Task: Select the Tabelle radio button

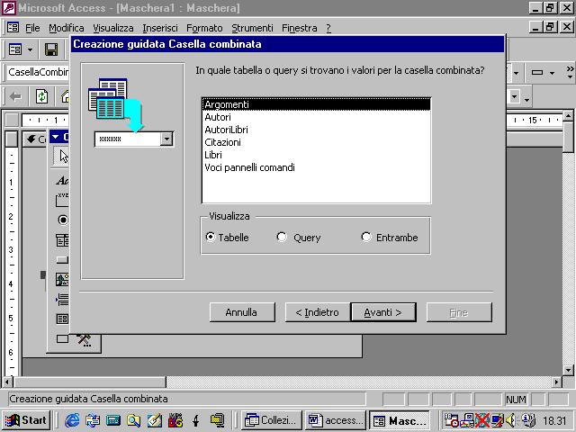Action: coord(210,237)
